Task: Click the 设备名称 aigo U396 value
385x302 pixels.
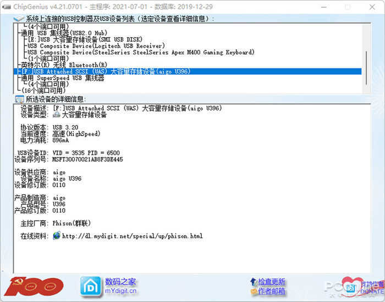Action: (x=67, y=178)
